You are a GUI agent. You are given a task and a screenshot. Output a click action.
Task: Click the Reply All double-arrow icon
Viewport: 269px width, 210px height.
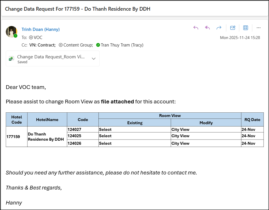pos(207,28)
